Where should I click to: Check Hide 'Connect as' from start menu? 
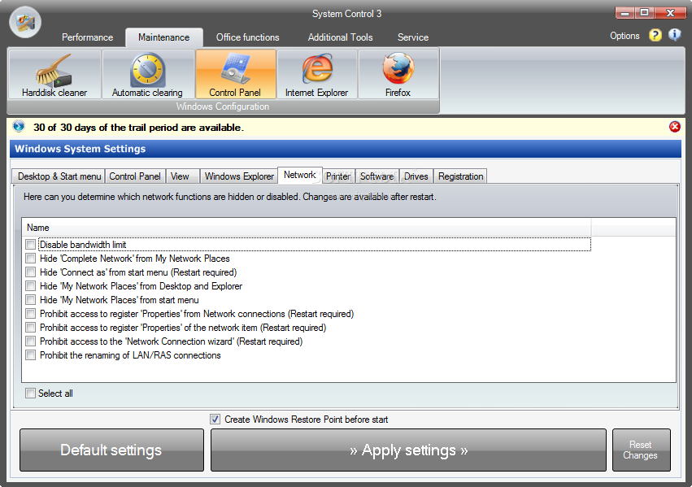pos(30,272)
